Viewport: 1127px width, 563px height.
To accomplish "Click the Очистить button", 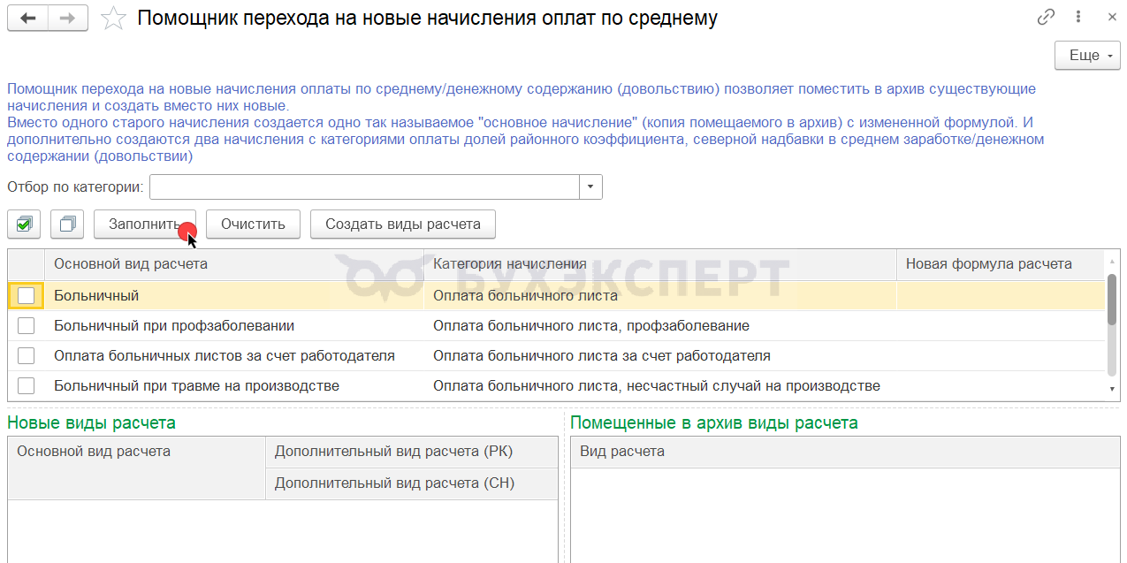I will tap(254, 224).
